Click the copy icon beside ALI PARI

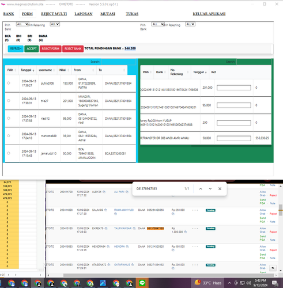(x=127, y=192)
